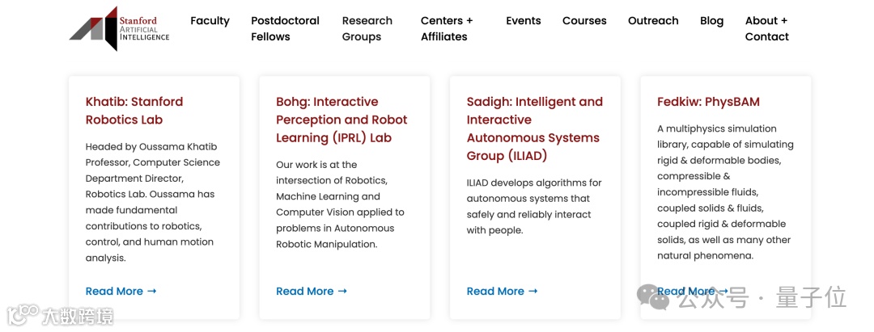
Task: Click the ILIAD group description paragraph
Action: tap(534, 207)
